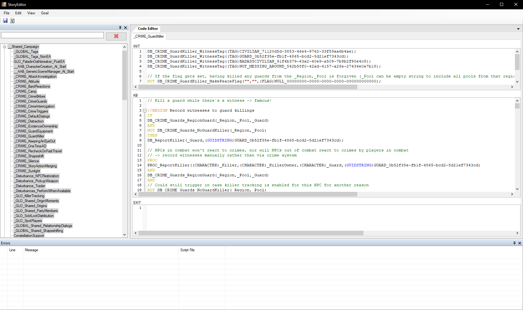This screenshot has height=310, width=523.
Task: Pin the Errors panel
Action: (514, 243)
